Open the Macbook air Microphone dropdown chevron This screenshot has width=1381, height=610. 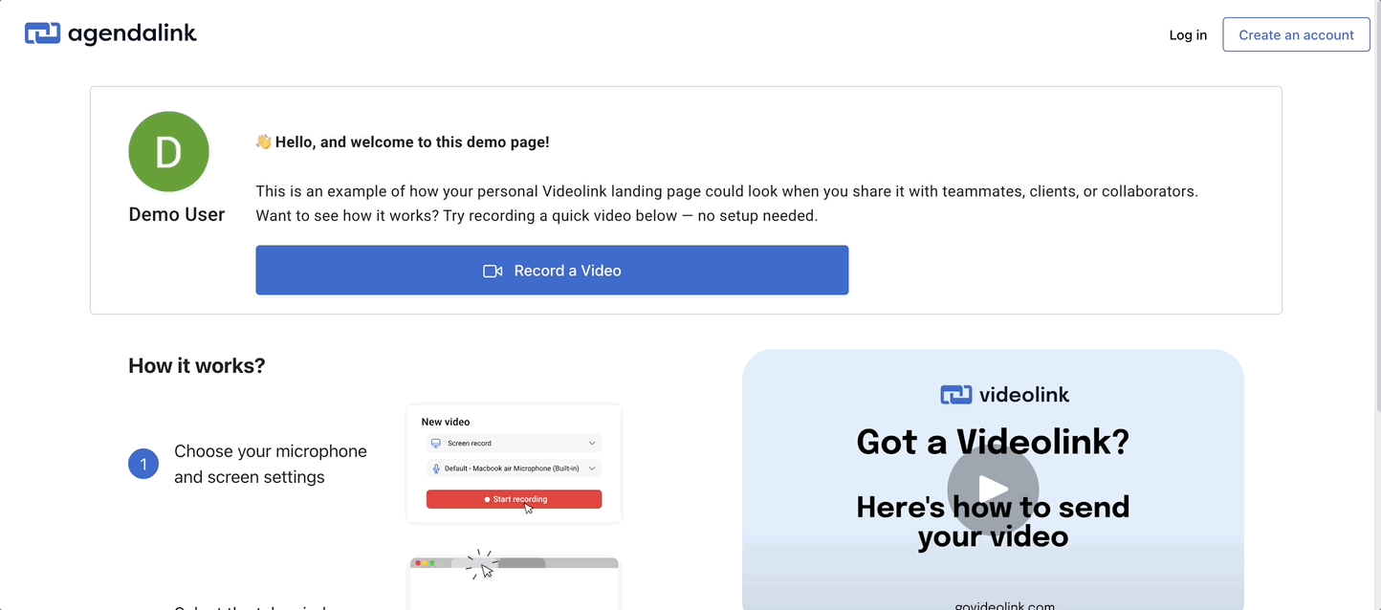pyautogui.click(x=592, y=468)
